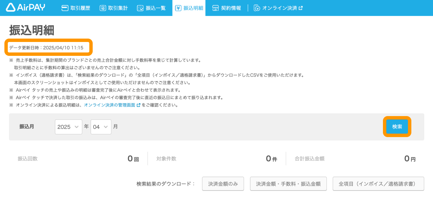Click the AirPAY logo
Viewport: 433px width, 199px height.
pos(25,7)
